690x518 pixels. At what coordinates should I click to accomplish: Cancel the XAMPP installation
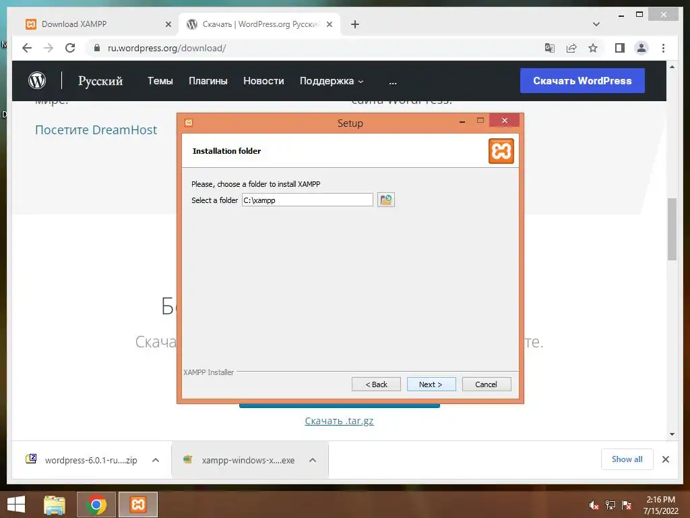pos(487,384)
